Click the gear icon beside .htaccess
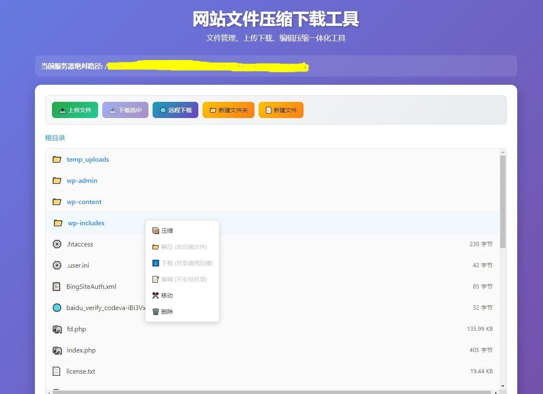543x394 pixels. pyautogui.click(x=57, y=244)
